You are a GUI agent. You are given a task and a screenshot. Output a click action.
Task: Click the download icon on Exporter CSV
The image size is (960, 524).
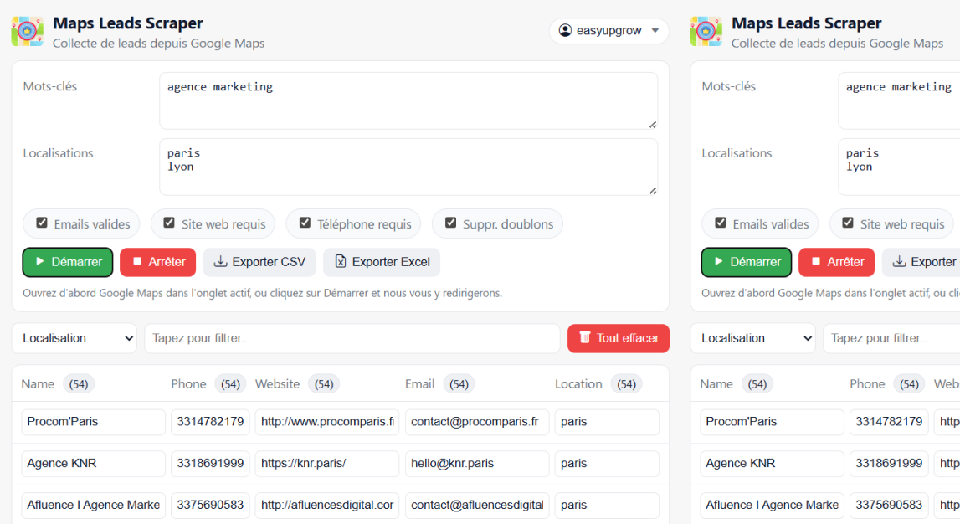(221, 262)
